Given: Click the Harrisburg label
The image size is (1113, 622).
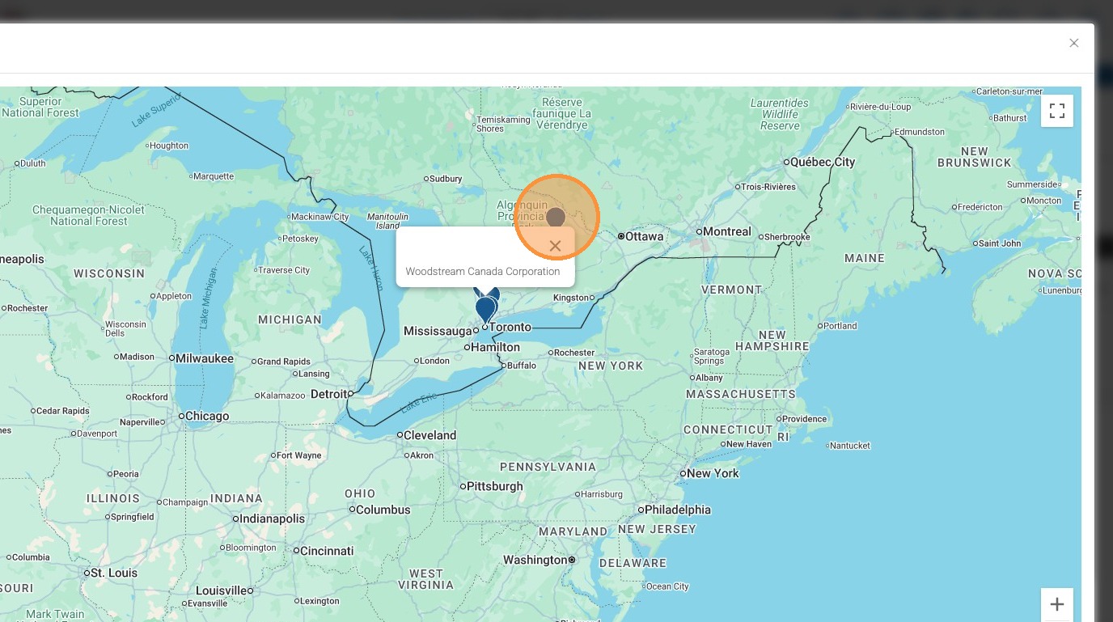Looking at the screenshot, I should coord(602,494).
